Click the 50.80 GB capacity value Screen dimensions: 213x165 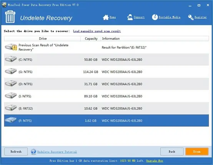(x=91, y=59)
